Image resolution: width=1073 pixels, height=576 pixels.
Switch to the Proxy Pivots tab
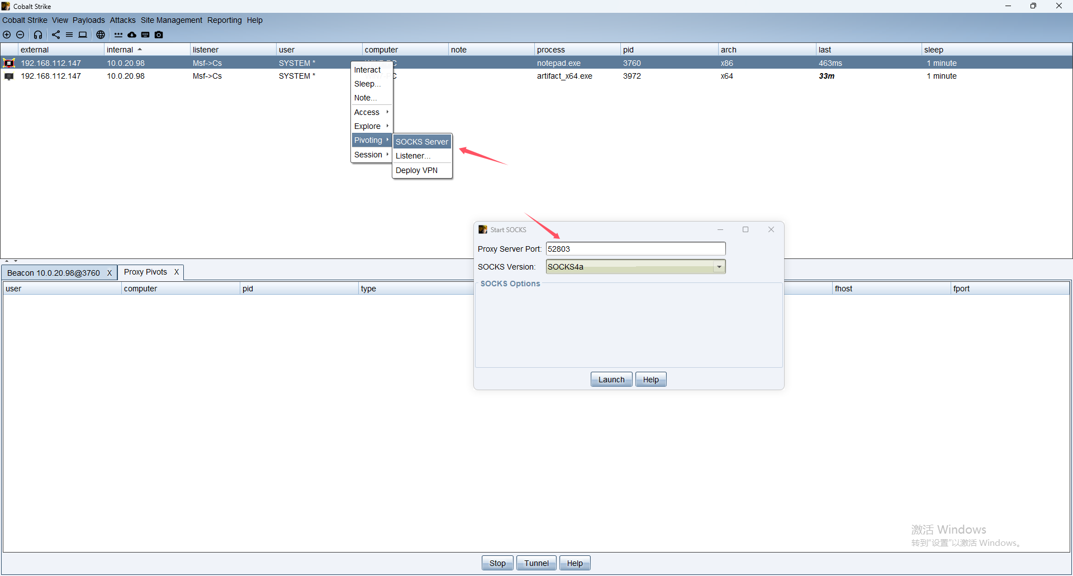pyautogui.click(x=145, y=272)
